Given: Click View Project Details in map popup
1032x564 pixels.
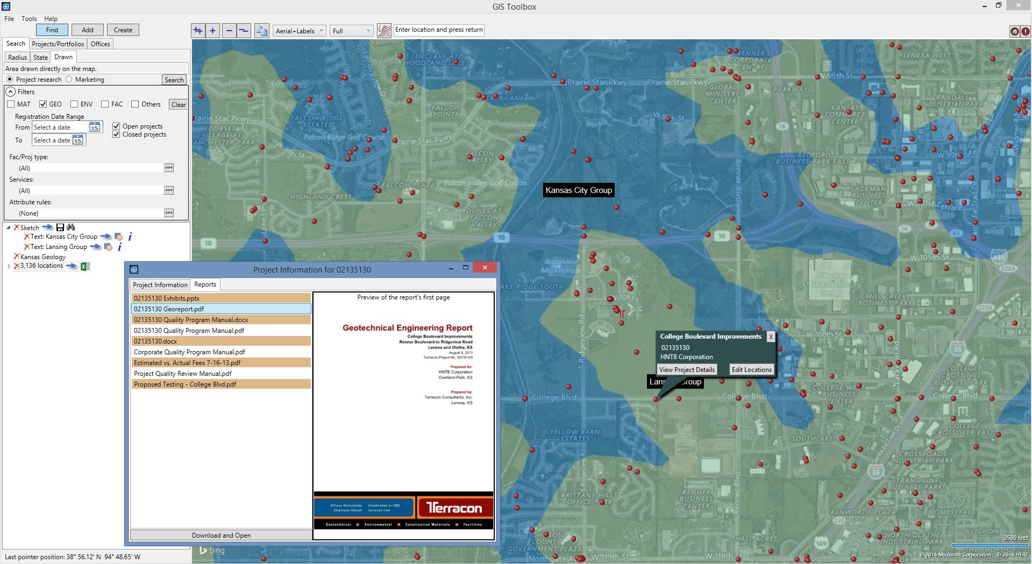Looking at the screenshot, I should point(687,370).
